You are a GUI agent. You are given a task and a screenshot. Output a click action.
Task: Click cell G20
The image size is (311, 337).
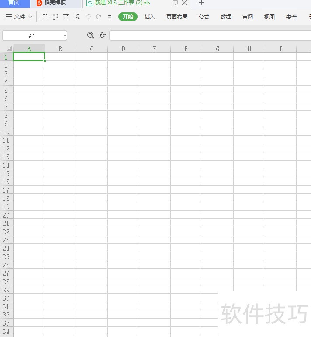click(x=218, y=215)
